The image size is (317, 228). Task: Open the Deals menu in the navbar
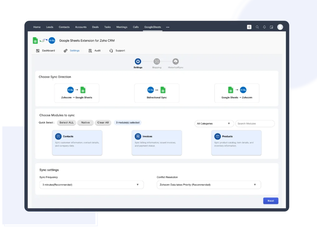pos(95,27)
